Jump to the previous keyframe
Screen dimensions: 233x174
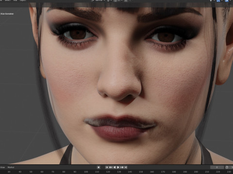pos(111,167)
